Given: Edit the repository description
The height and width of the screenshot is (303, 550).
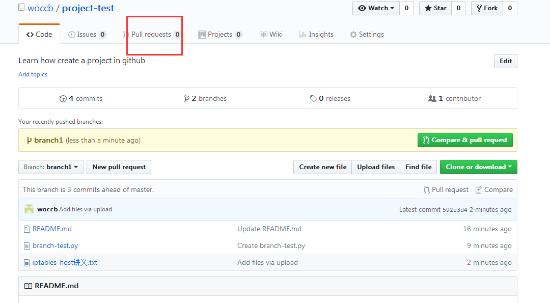Looking at the screenshot, I should [506, 61].
